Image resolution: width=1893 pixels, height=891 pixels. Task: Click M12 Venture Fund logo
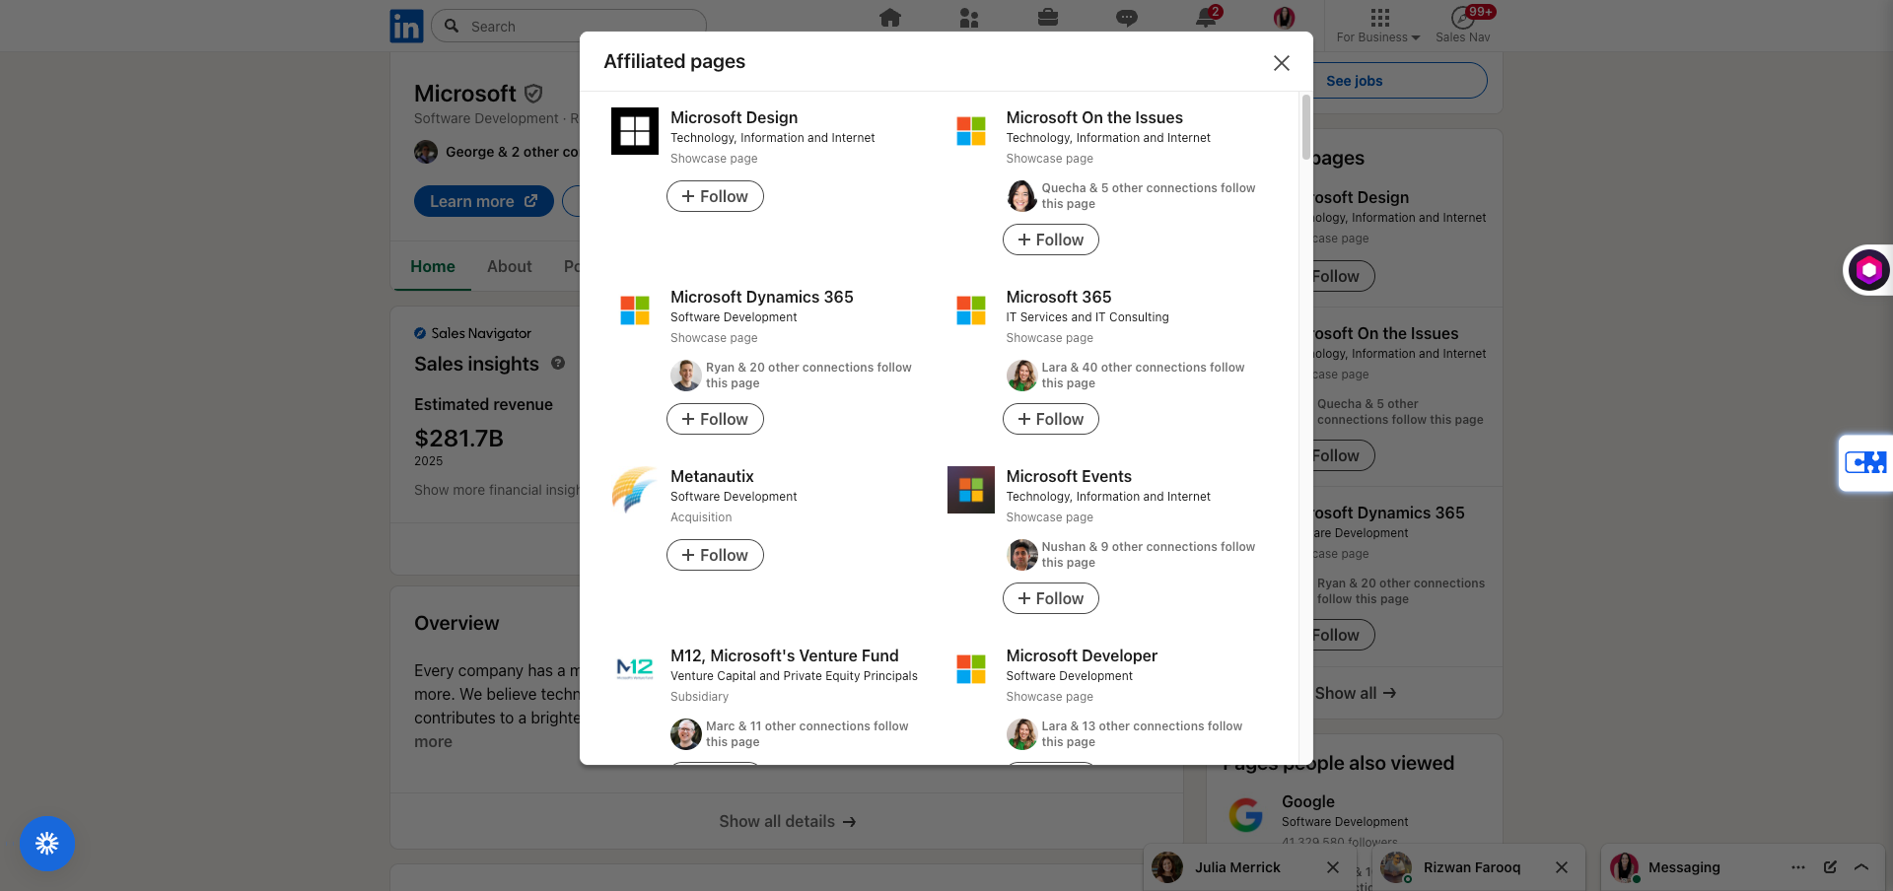click(635, 669)
